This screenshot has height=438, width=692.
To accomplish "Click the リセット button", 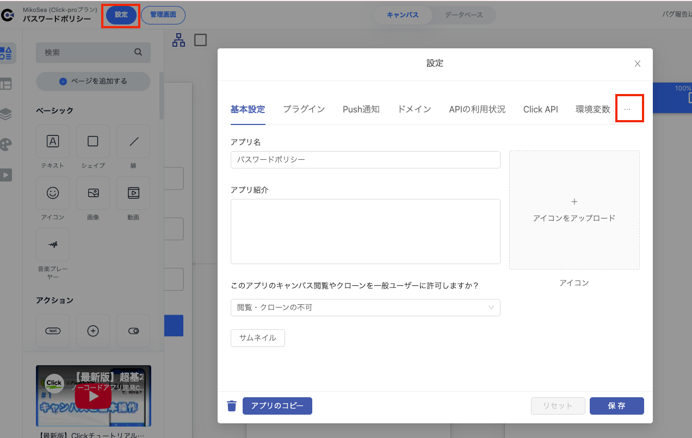I will point(558,406).
